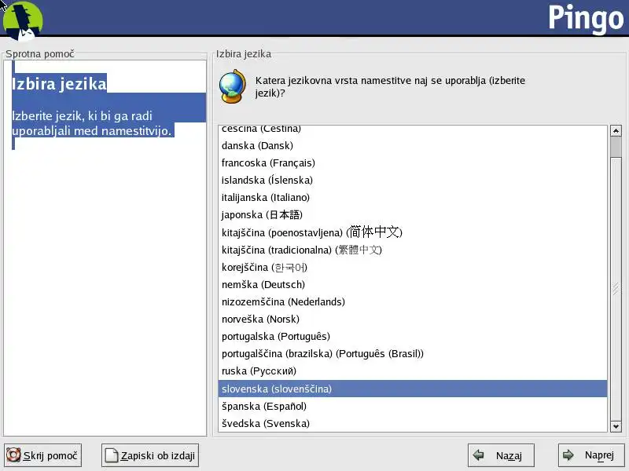Click the globe icon beside language question
Screen dimensions: 629x471
coord(232,86)
